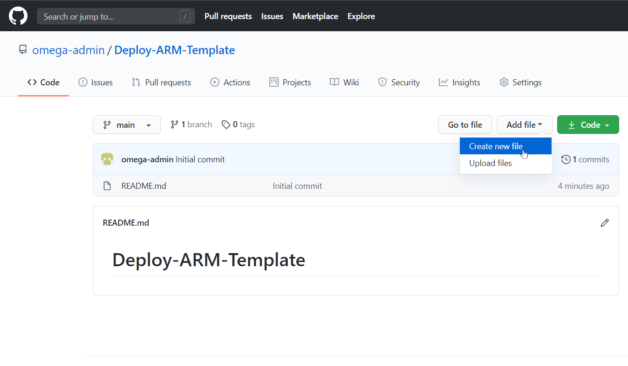This screenshot has height=366, width=628.
Task: Expand the Add file dropdown button
Action: click(x=524, y=124)
